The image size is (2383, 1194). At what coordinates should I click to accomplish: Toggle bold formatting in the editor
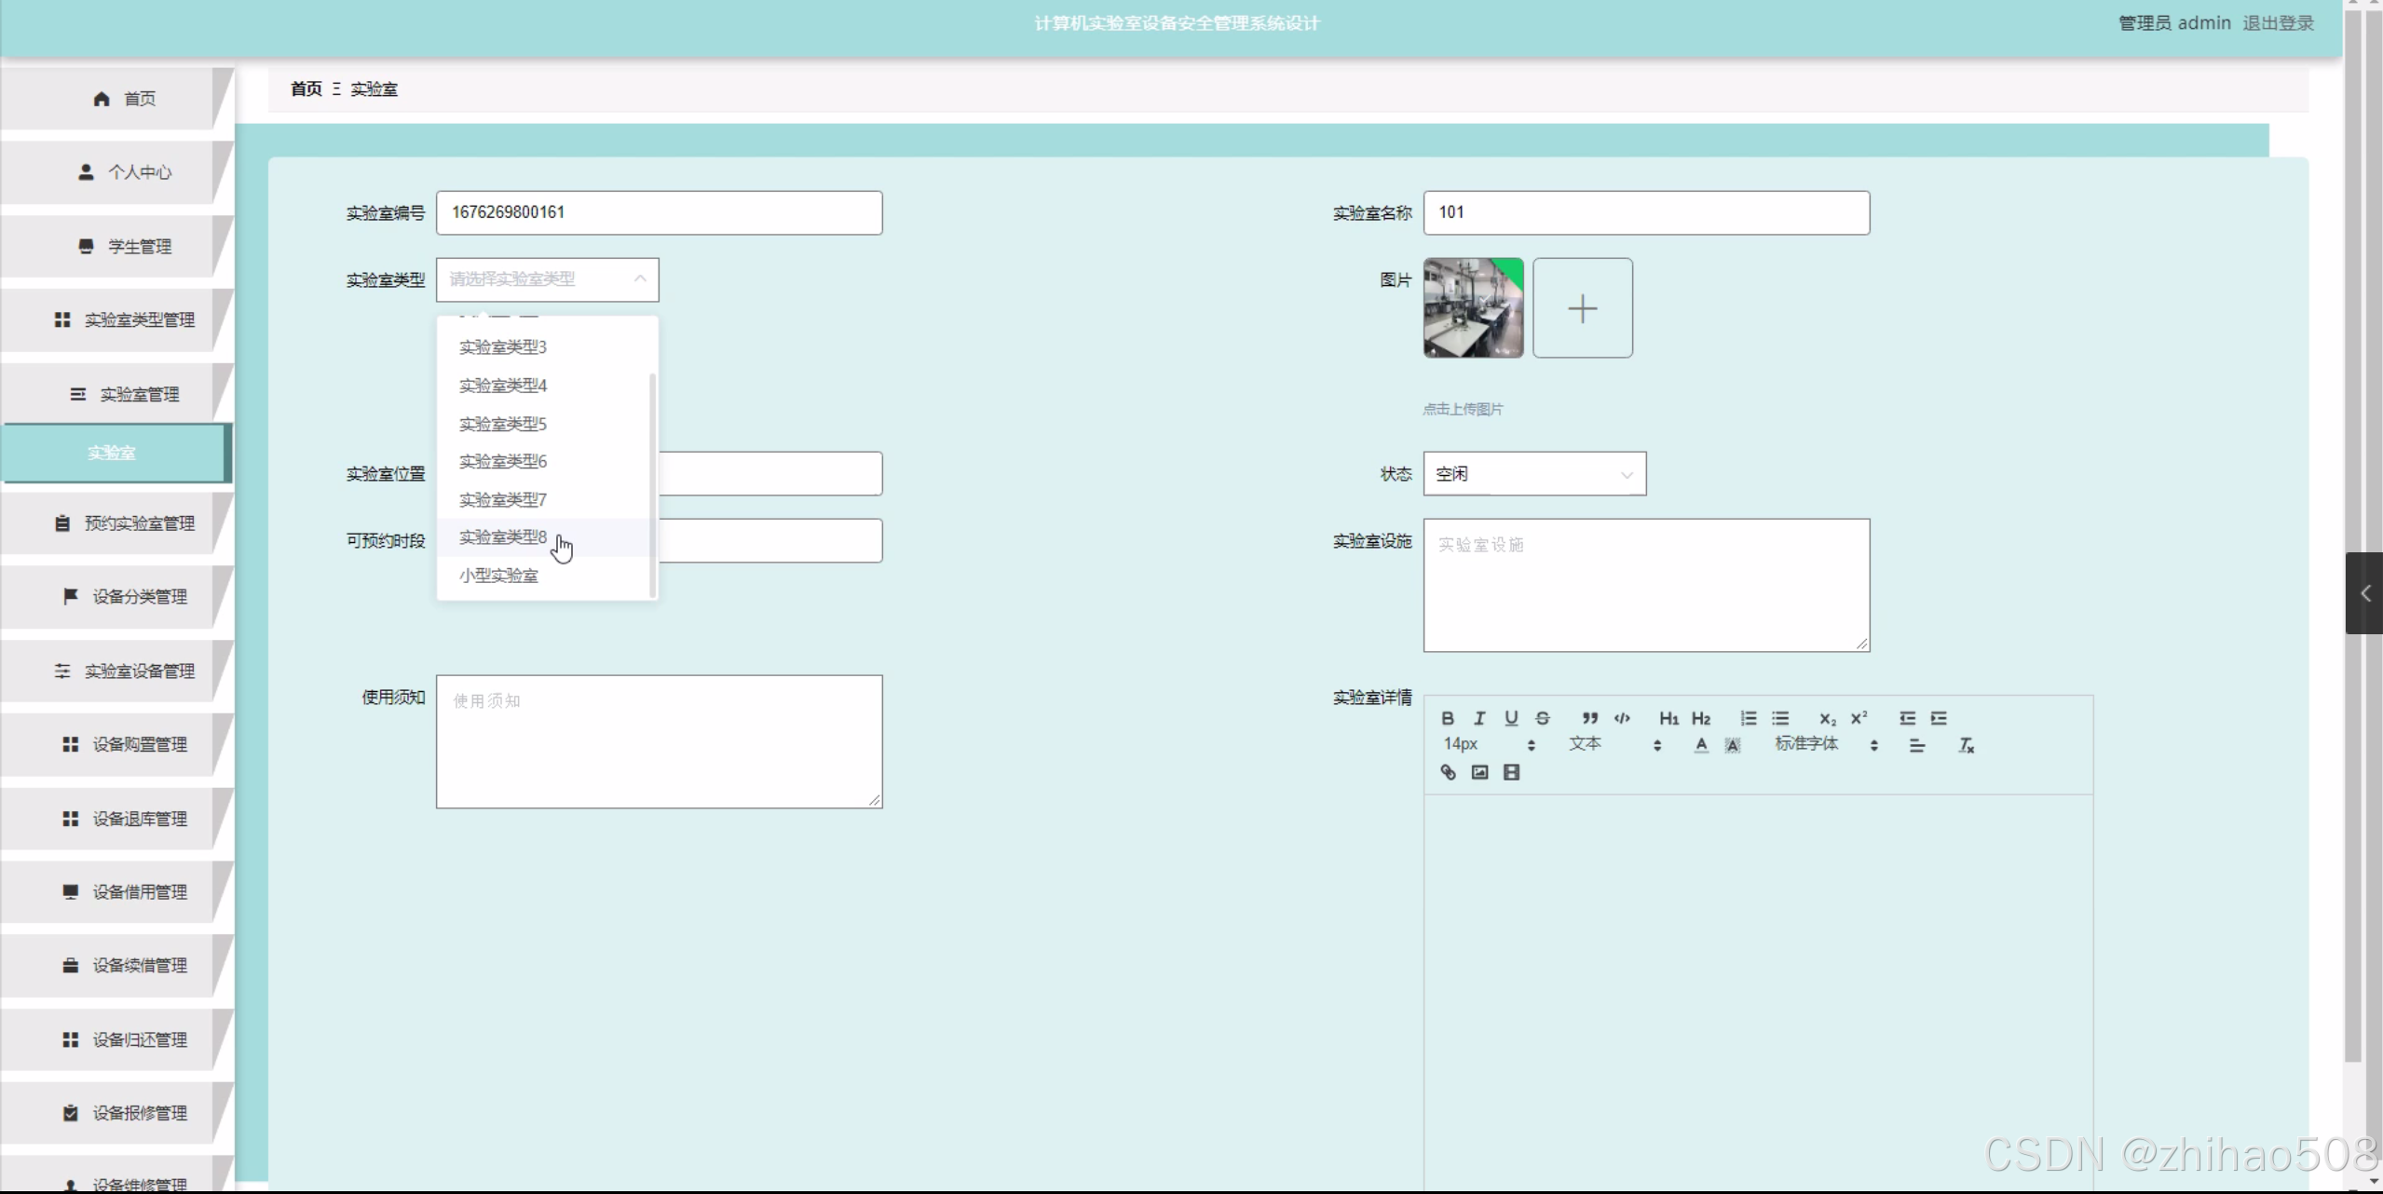tap(1447, 718)
